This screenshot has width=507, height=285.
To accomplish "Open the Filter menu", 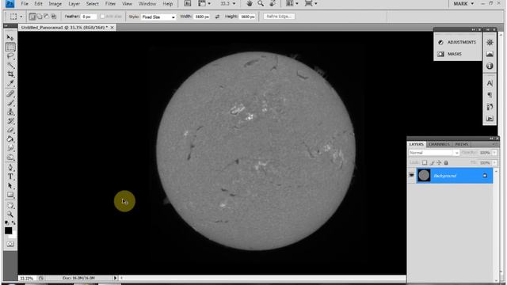I will 110,4.
